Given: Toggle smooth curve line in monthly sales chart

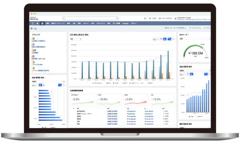Looking at the screenshot, I should pyautogui.click(x=169, y=39).
